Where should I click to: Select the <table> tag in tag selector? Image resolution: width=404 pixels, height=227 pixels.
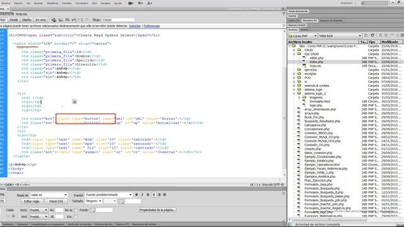point(9,185)
